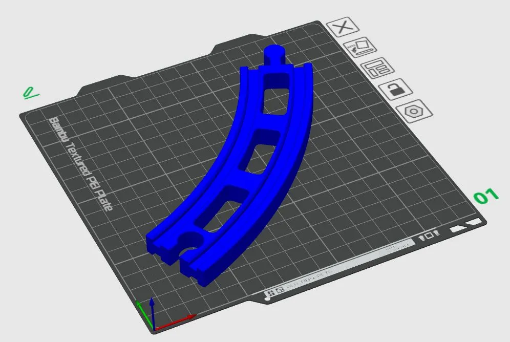Click the Bambu Textured PEI Plate label

[x=80, y=164]
